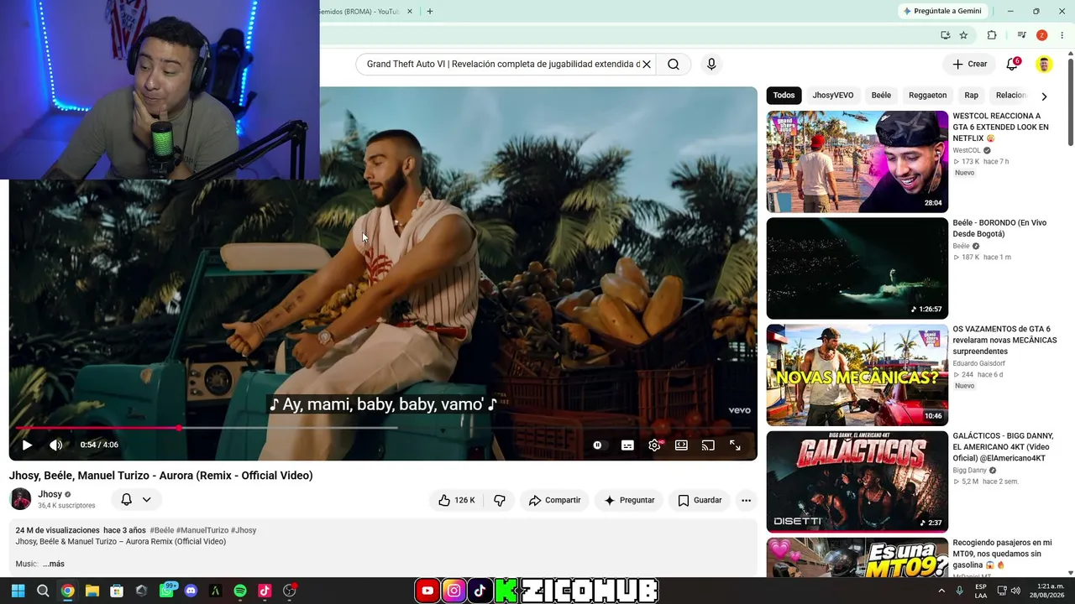Clear the YouTube search box text
The width and height of the screenshot is (1075, 604).
[647, 65]
